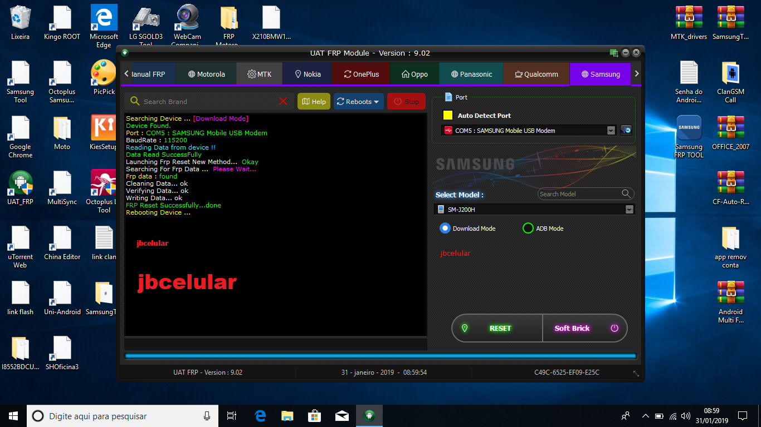The height and width of the screenshot is (427, 761).
Task: Open the MTK_drivers archive
Action: (689, 23)
